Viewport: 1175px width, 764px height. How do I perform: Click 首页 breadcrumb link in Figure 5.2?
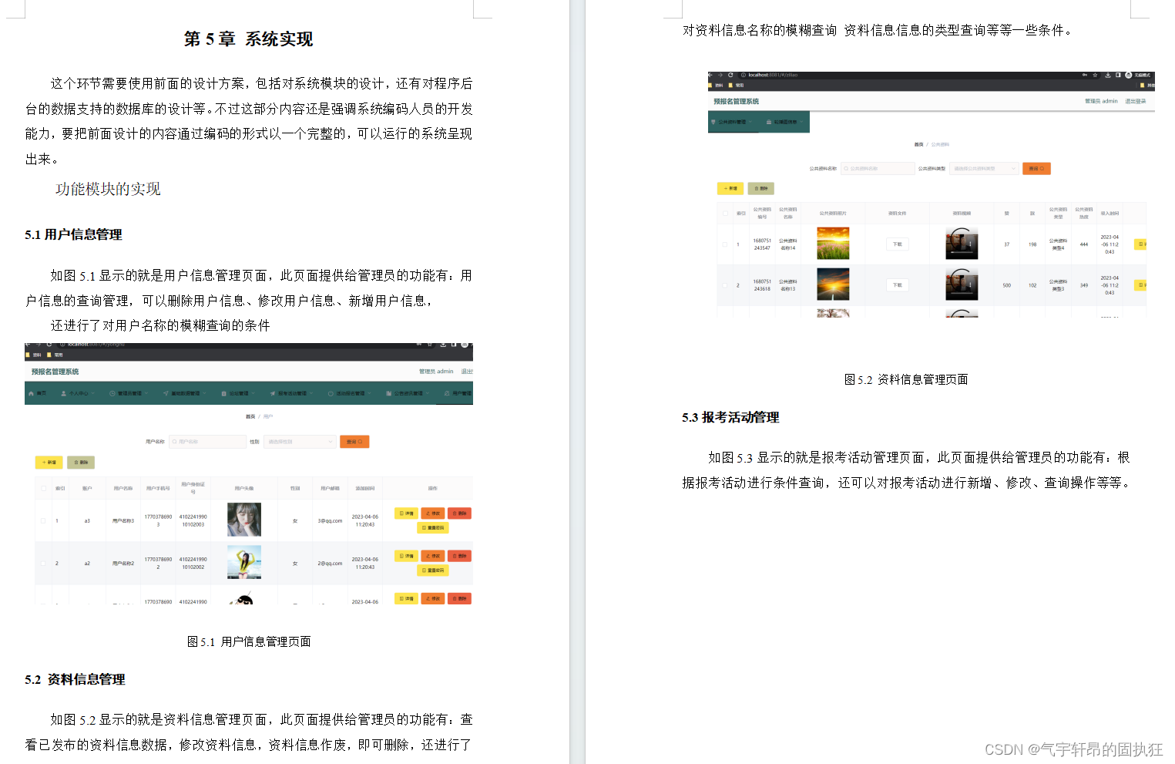coord(918,144)
